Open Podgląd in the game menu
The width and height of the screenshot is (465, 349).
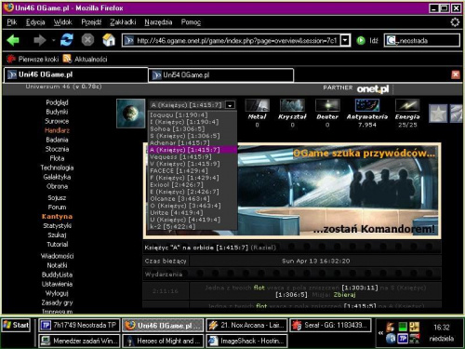coord(57,102)
